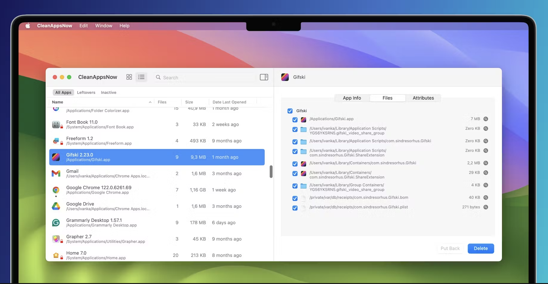This screenshot has width=548, height=284.
Task: Select Freeform 1.2 row
Action: [x=157, y=141]
